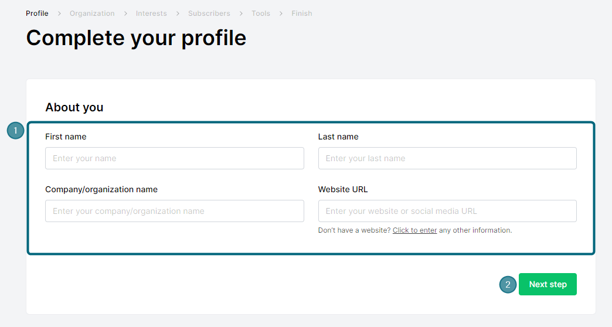Focus the Company/organization name field
This screenshot has height=327, width=612.
175,211
